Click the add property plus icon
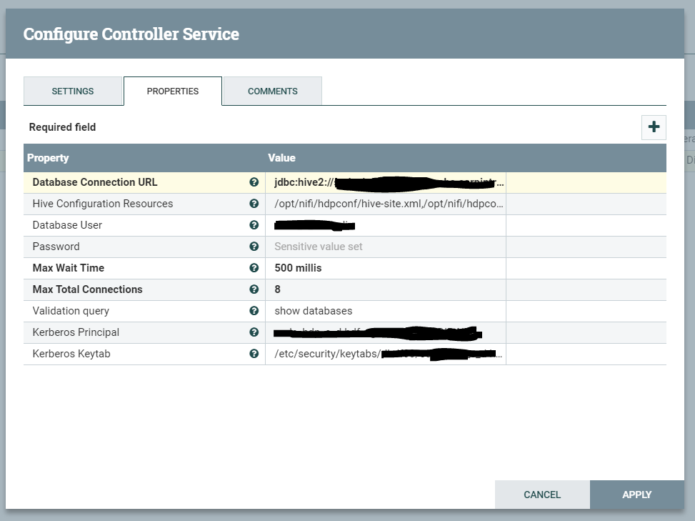 (x=654, y=127)
